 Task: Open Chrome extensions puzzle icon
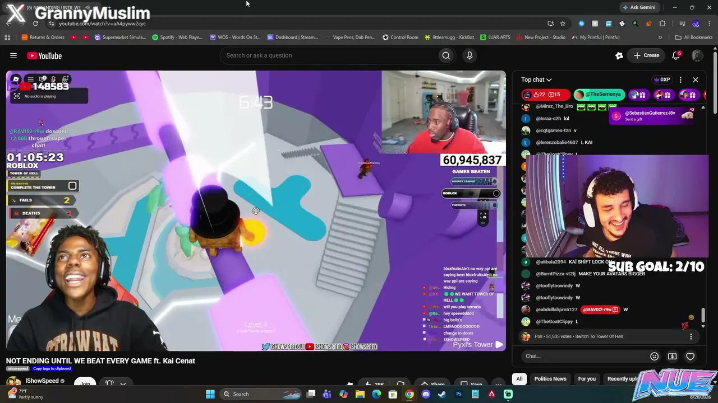tap(662, 24)
